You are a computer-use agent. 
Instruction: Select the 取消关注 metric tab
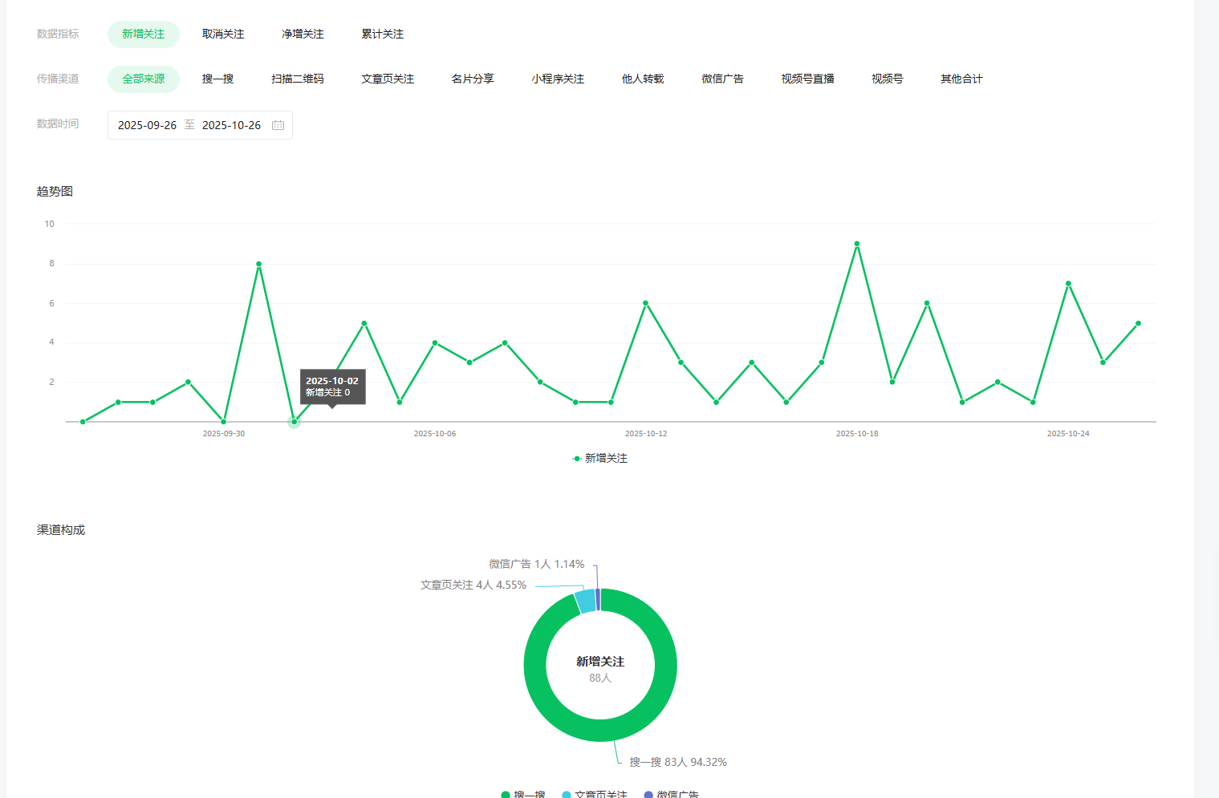tap(223, 34)
